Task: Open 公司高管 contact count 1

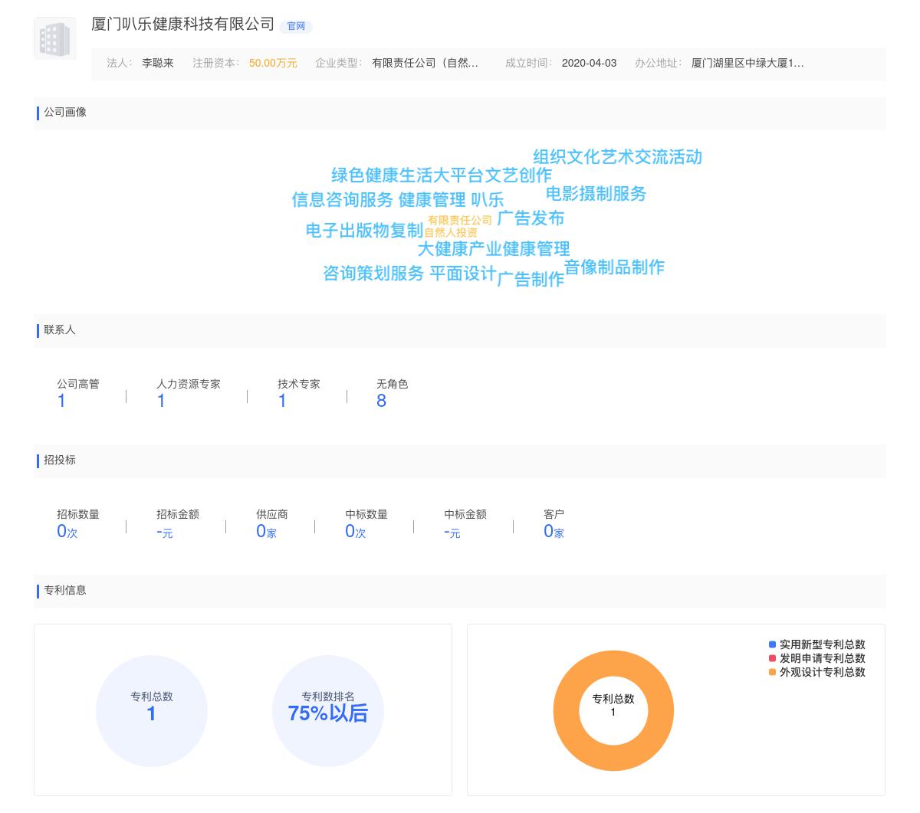Action: click(61, 401)
